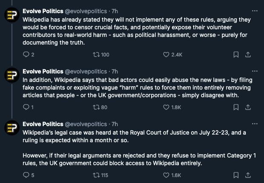Open the 7h timestamp of the third tweet

115,124
